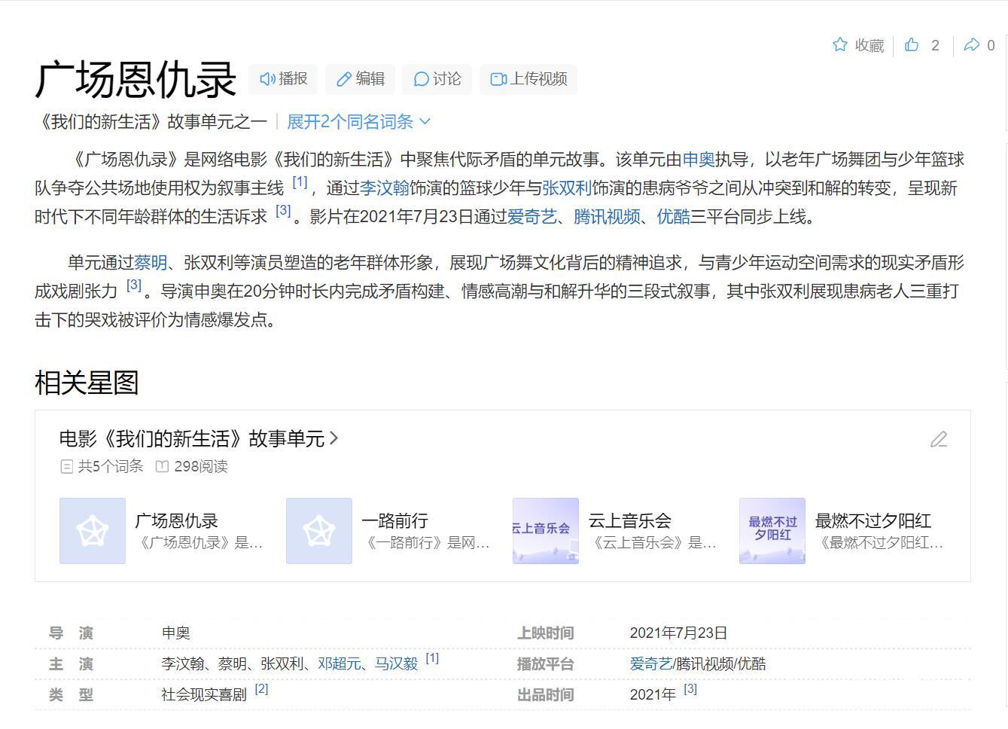This screenshot has width=1008, height=729.
Task: Click the 收藏 star bookmark icon
Action: pos(839,45)
